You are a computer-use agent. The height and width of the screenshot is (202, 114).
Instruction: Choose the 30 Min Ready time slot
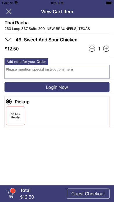[x=15, y=116]
